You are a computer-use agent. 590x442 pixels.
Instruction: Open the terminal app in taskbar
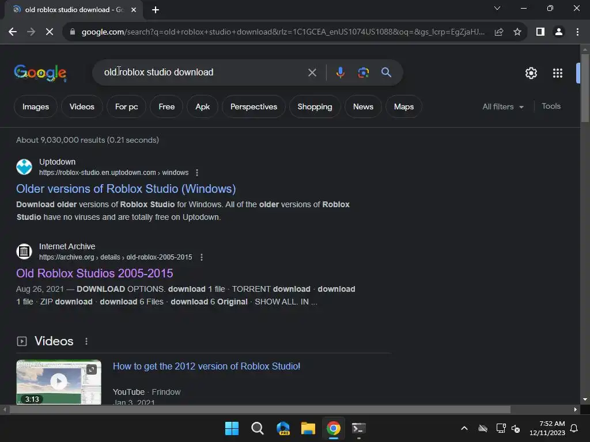tap(358, 428)
